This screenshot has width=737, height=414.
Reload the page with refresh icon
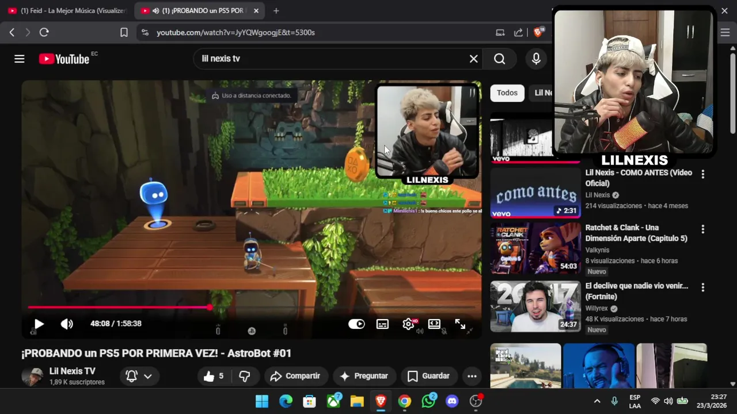(44, 32)
